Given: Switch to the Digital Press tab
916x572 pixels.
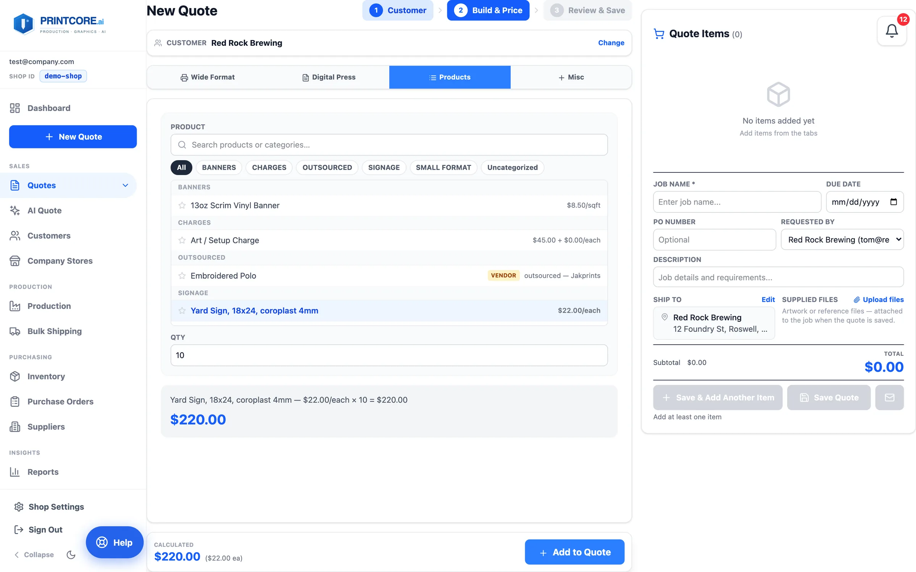Looking at the screenshot, I should (x=329, y=77).
